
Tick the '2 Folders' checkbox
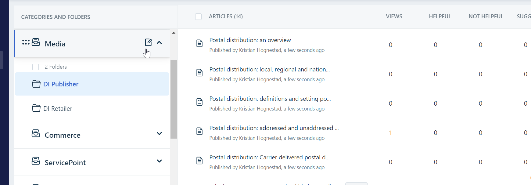point(36,67)
